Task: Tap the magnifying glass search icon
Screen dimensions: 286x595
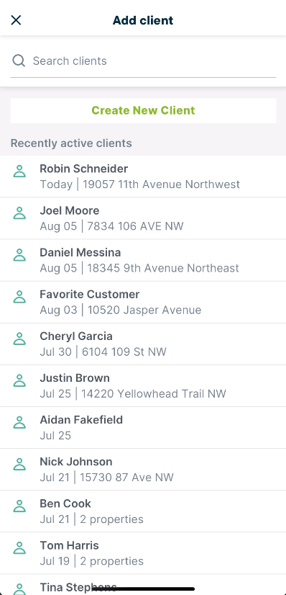Action: pyautogui.click(x=19, y=61)
